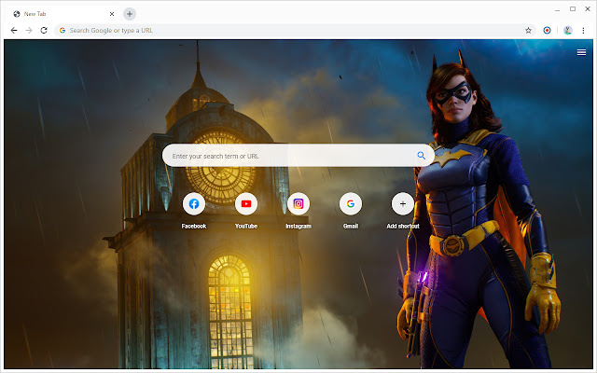The height and width of the screenshot is (373, 597).
Task: Click the Add shortcut label
Action: [403, 226]
